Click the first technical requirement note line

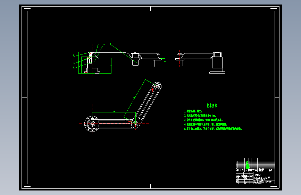point(193,111)
